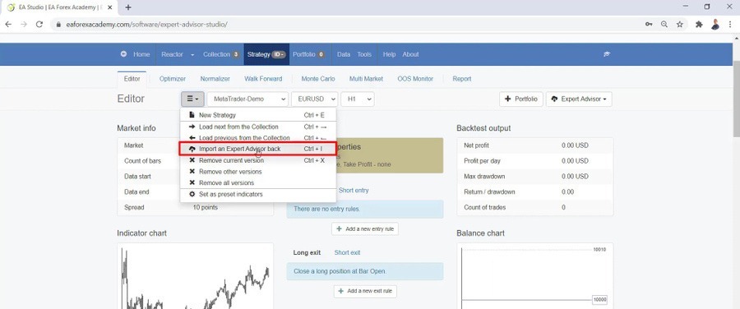Choose New Strategy from the menu
This screenshot has height=309, width=740.
tap(258, 114)
